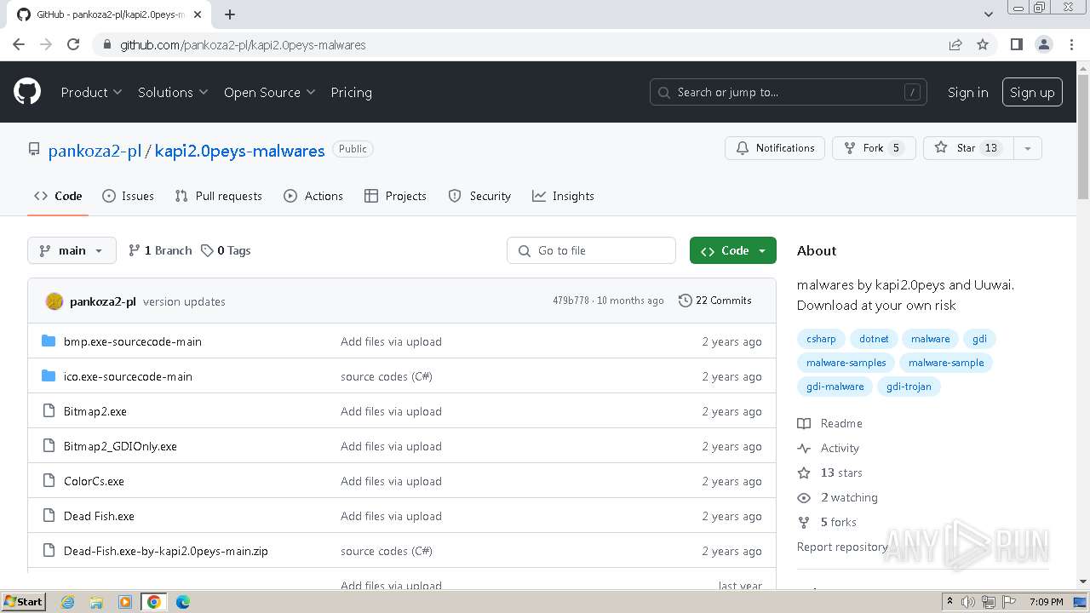Open the main branch selector dropdown
Screen dimensions: 1090x613
72,250
